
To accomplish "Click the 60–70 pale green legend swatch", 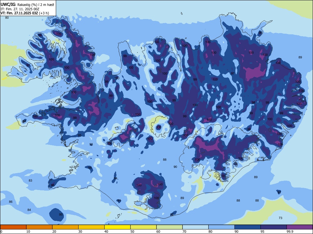I will point(169,227).
